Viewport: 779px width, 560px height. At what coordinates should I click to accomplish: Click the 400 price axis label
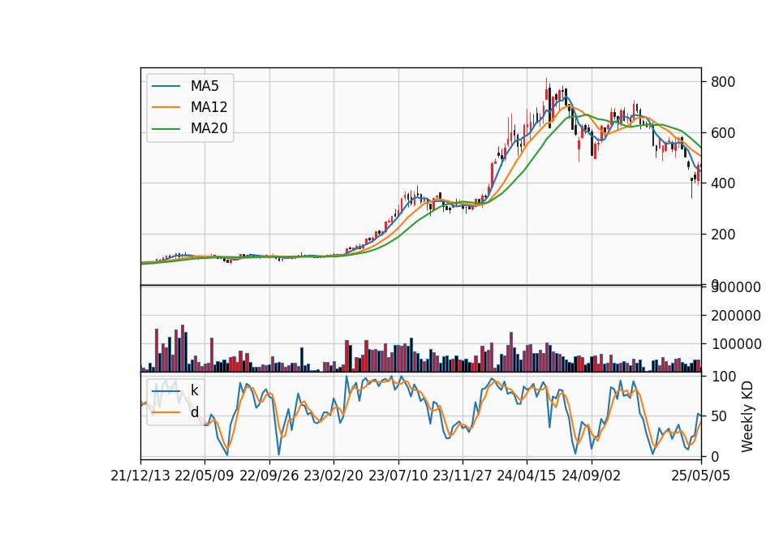[723, 184]
